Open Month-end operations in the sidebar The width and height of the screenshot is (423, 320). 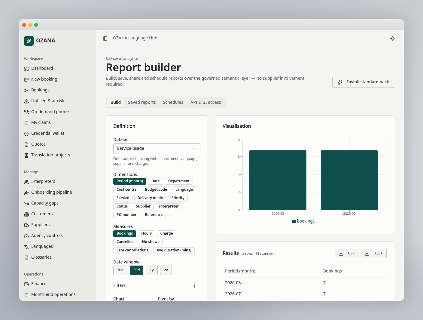(58, 295)
